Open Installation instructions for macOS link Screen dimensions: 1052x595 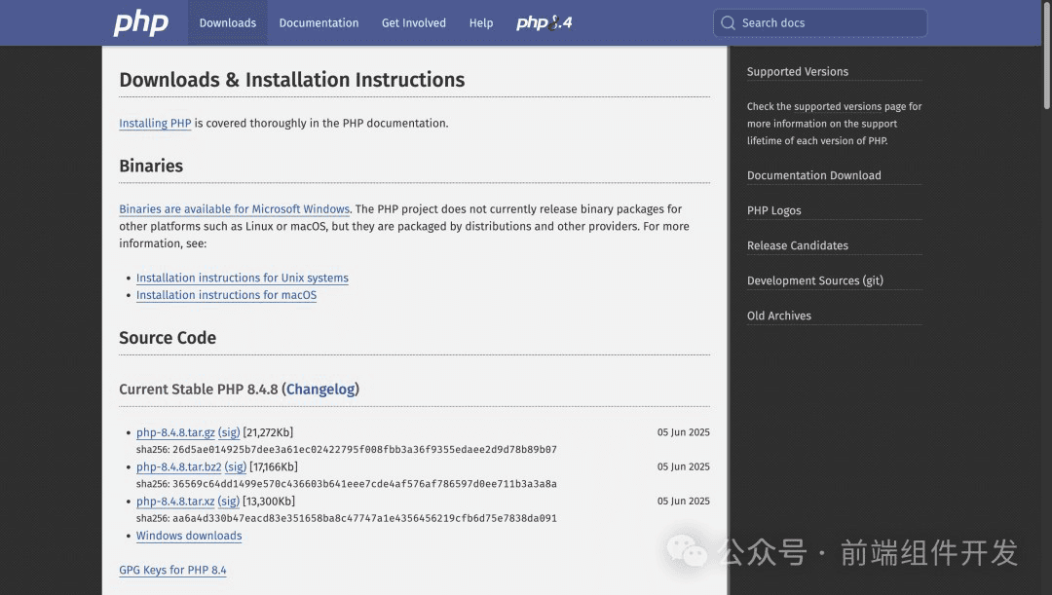point(226,295)
